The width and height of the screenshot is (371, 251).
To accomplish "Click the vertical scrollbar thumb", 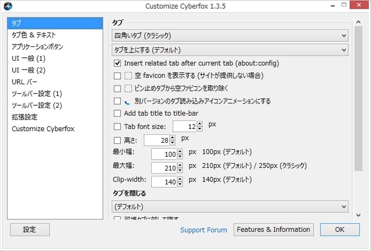I will (358, 98).
